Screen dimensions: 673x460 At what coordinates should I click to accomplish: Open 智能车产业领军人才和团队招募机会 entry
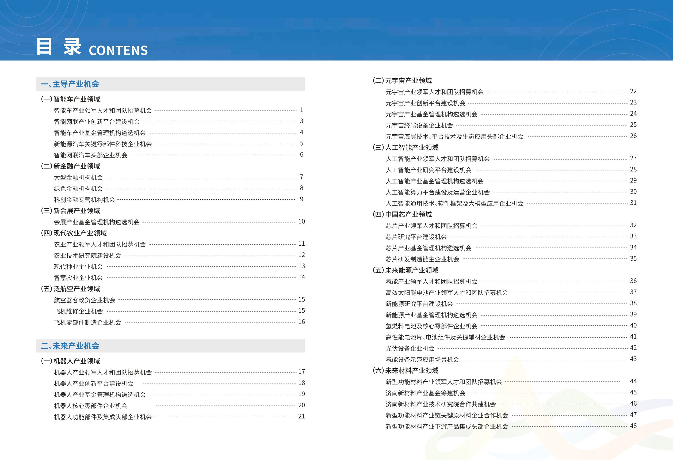click(x=103, y=111)
